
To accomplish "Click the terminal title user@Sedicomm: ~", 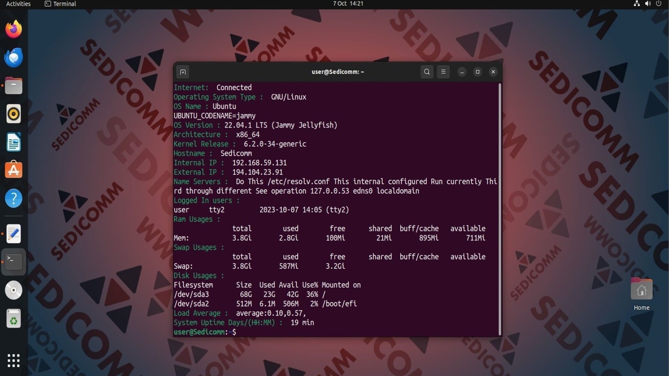I will (x=338, y=72).
